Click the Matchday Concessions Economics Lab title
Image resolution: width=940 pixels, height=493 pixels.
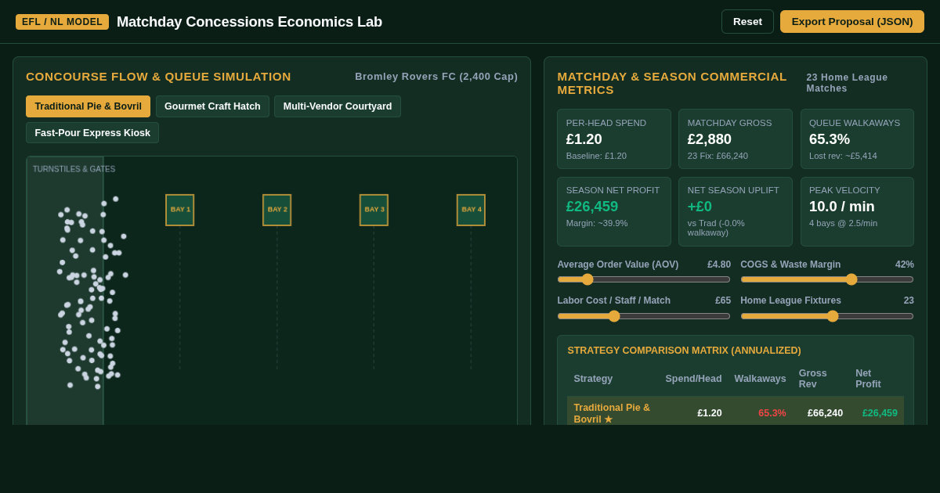click(249, 22)
